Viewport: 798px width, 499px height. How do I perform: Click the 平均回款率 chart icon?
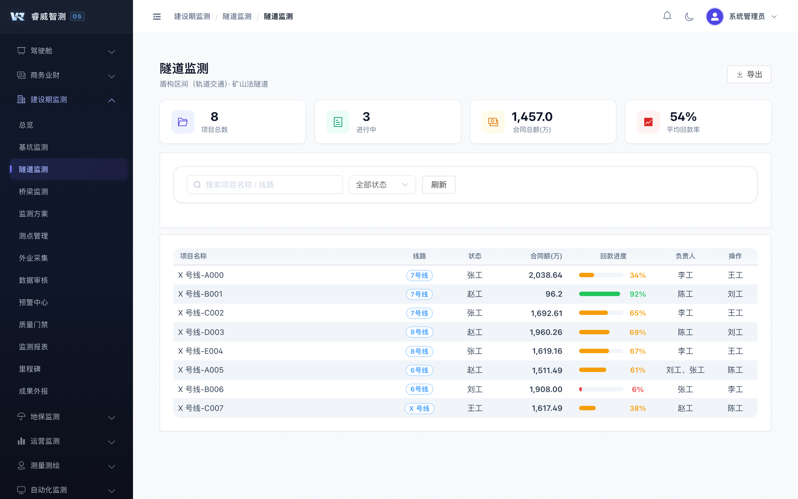pos(648,122)
